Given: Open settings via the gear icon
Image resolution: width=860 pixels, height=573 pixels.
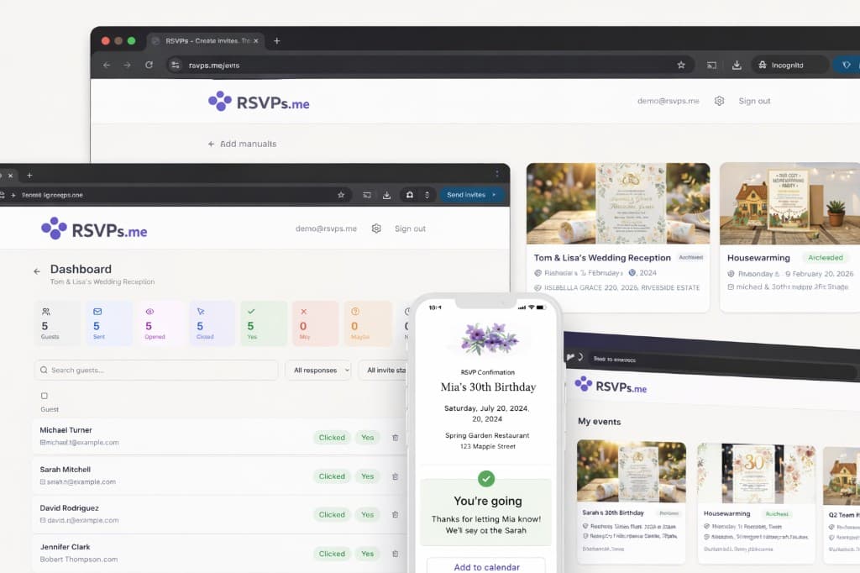Looking at the screenshot, I should point(376,228).
